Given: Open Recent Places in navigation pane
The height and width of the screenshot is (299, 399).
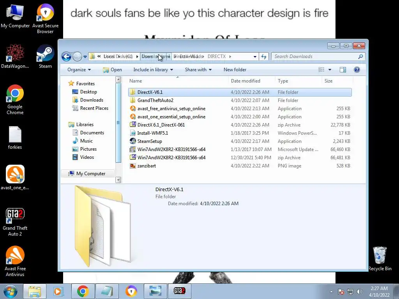Looking at the screenshot, I should (x=90, y=108).
